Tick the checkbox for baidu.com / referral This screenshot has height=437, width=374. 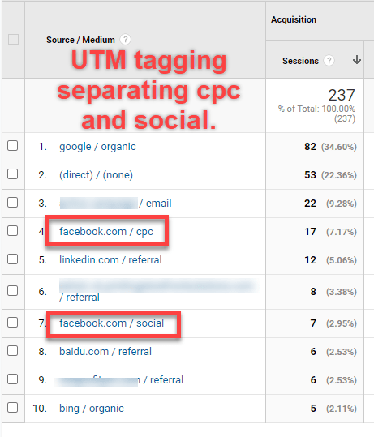click(x=13, y=350)
